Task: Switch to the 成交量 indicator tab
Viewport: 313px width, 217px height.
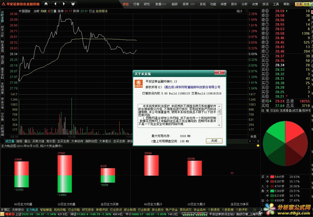Action: coord(10,141)
